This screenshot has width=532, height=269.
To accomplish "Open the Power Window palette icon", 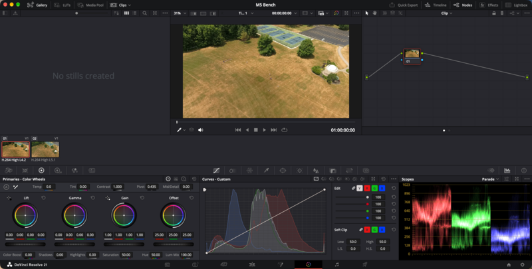I will point(283,171).
